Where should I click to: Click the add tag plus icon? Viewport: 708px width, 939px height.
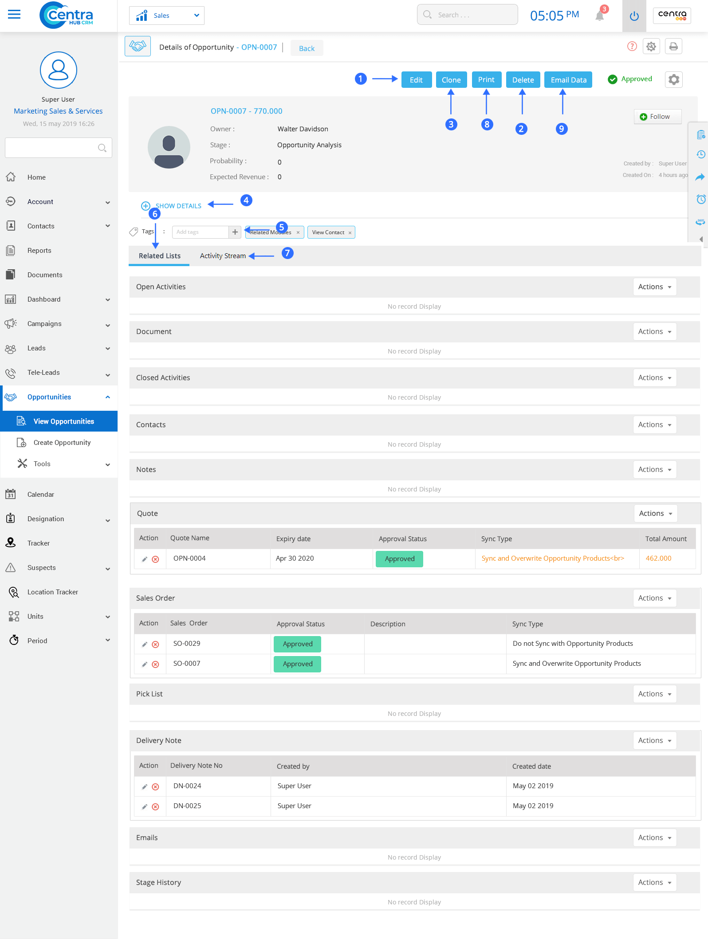tap(235, 232)
